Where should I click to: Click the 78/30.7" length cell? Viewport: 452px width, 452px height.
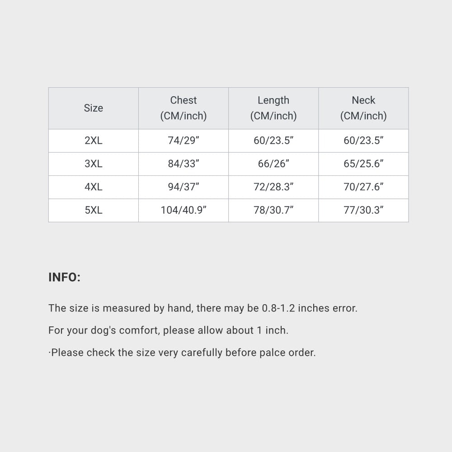(273, 210)
